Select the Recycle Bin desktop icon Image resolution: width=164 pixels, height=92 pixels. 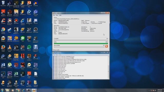click(x=3, y=4)
